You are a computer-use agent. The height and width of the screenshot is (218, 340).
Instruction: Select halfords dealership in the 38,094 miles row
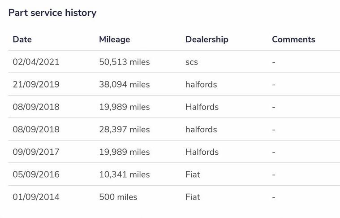201,84
